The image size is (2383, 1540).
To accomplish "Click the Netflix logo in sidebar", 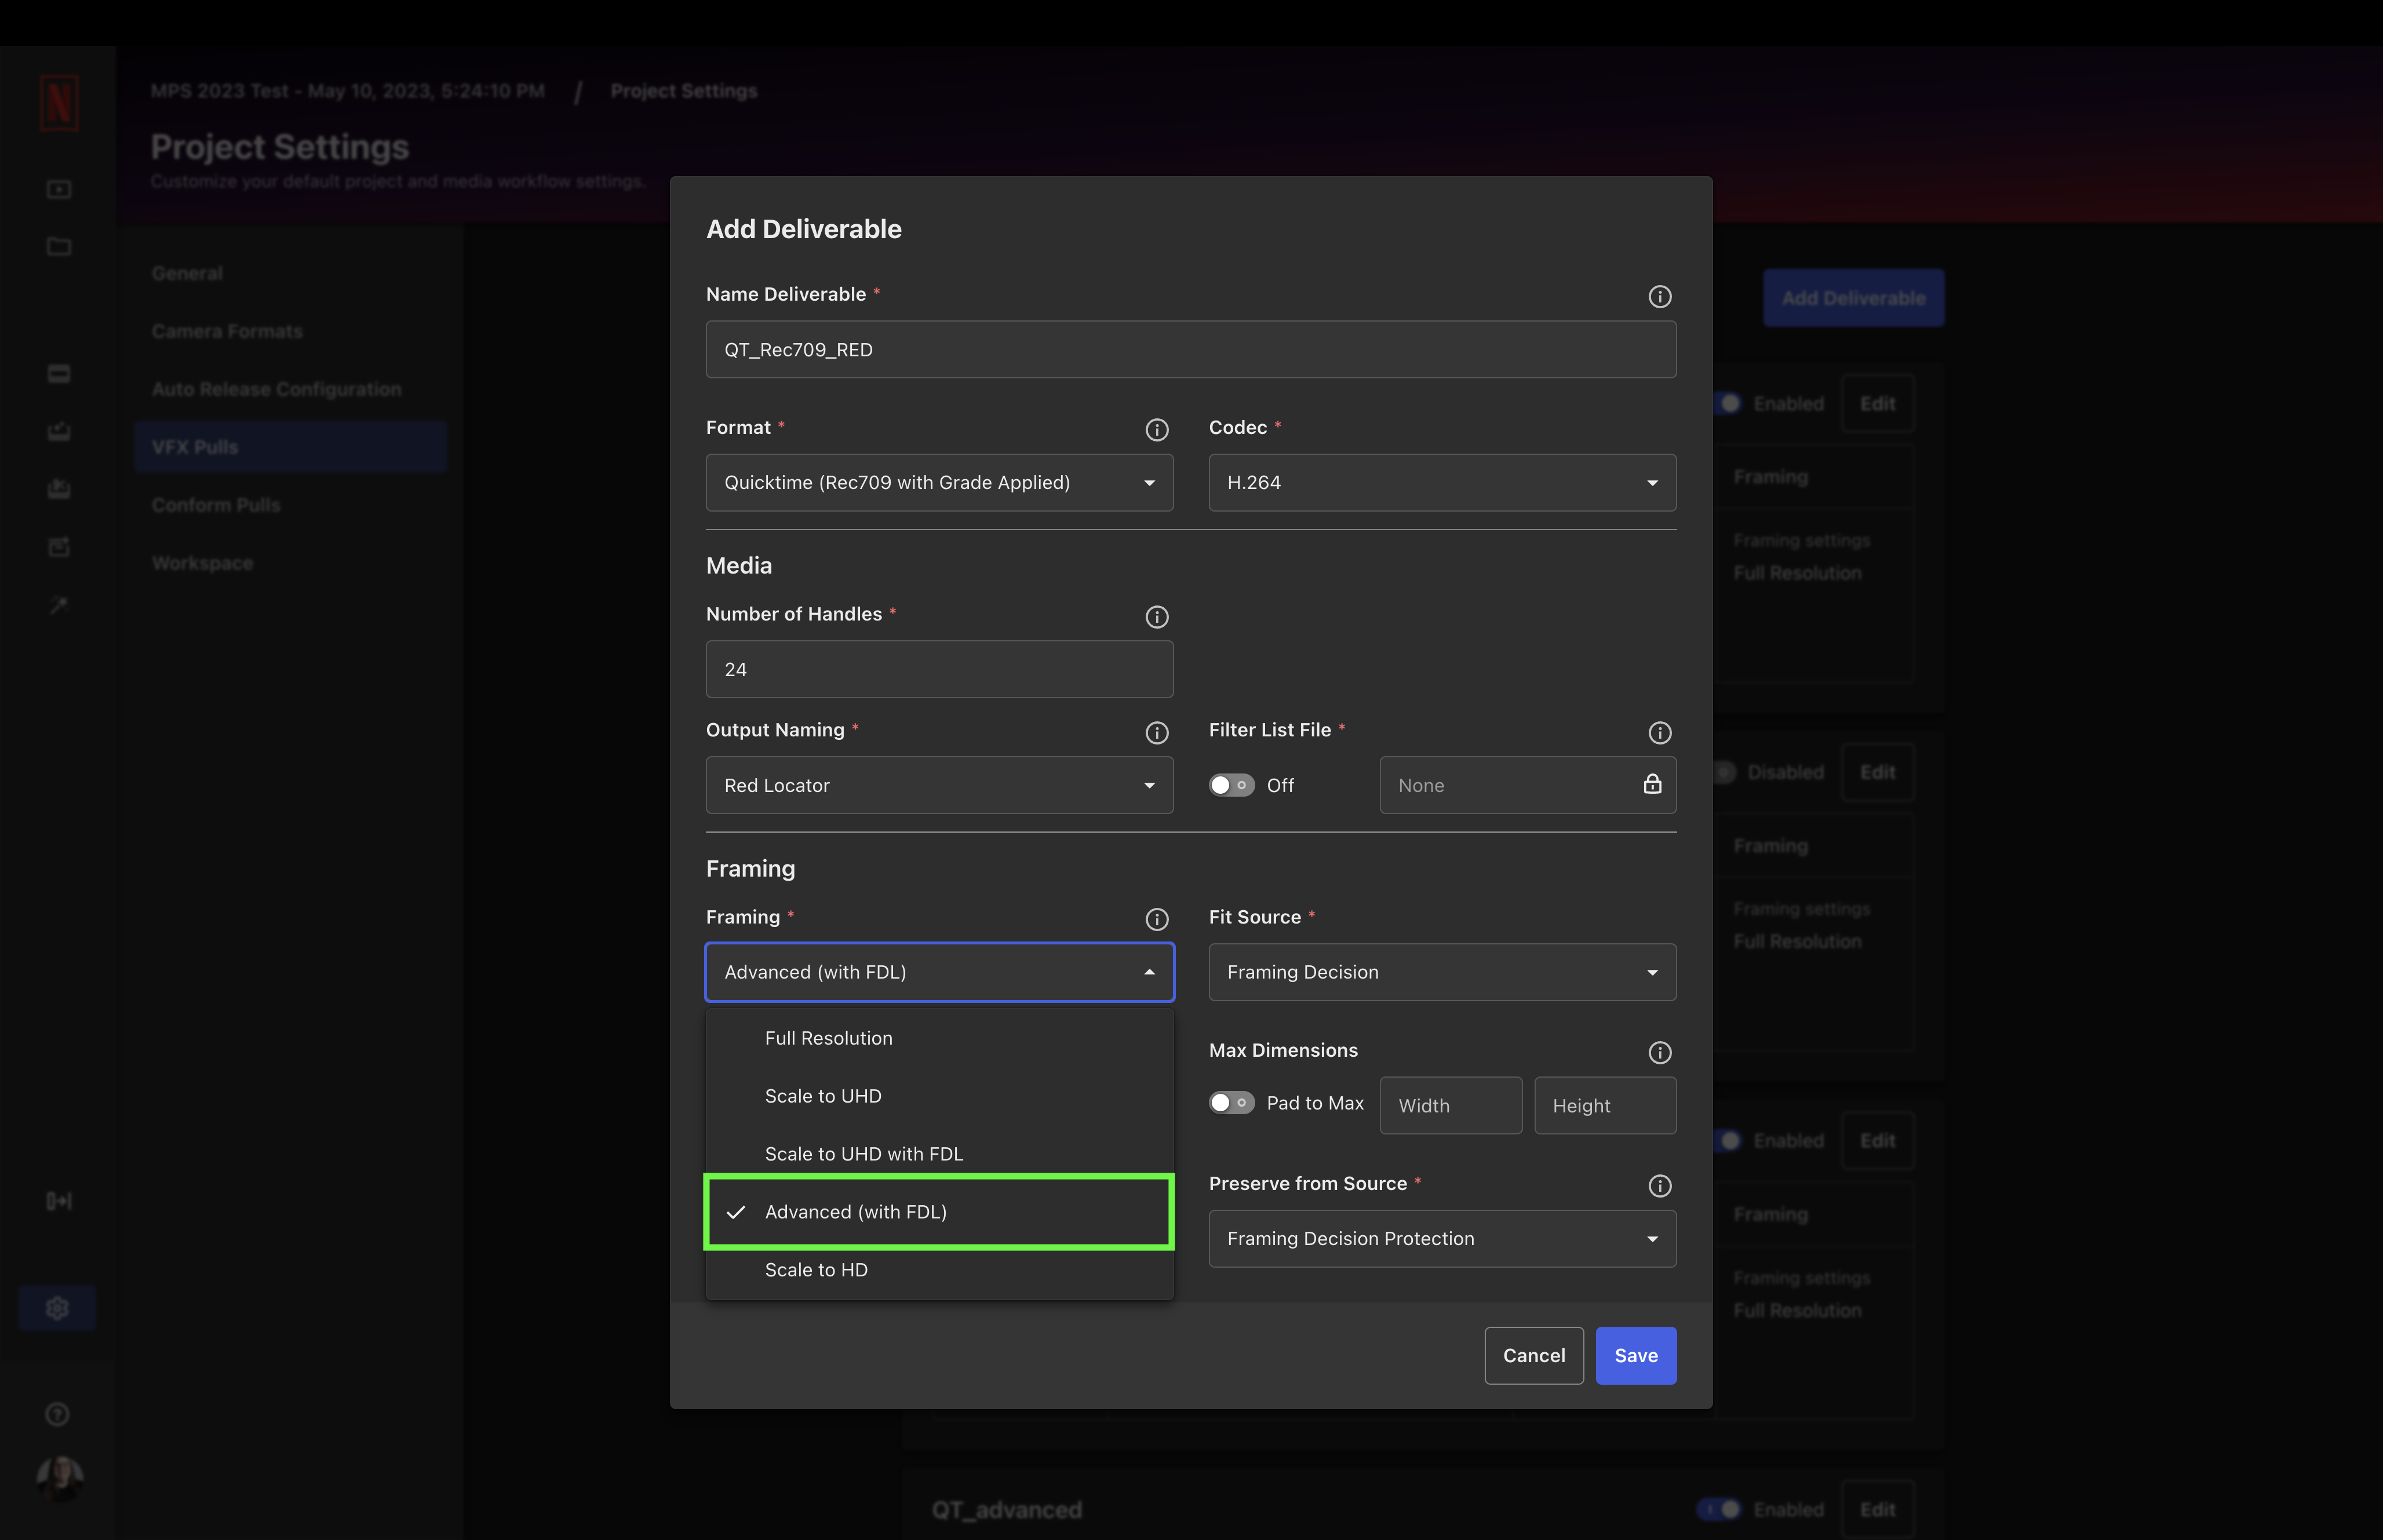I will (59, 102).
